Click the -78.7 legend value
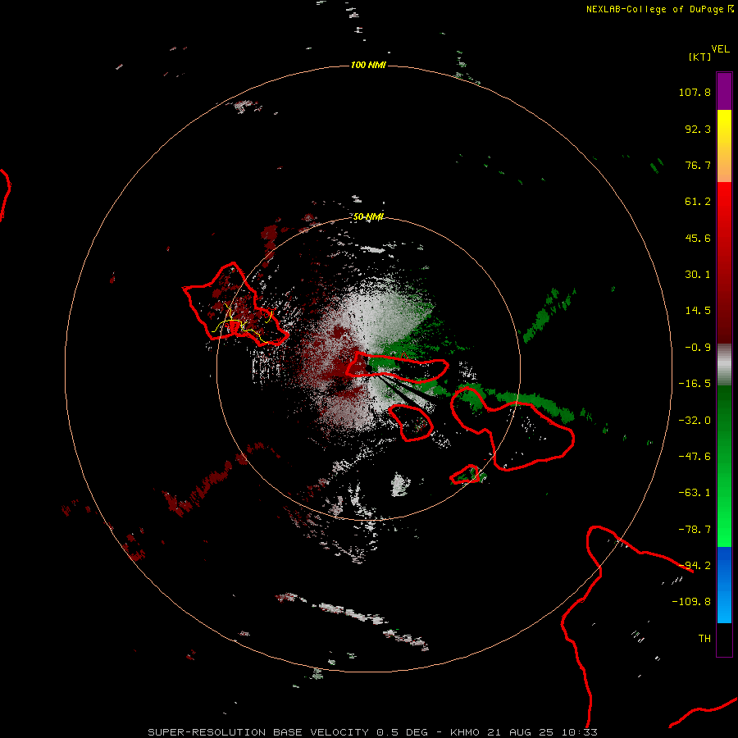The image size is (738, 738). coord(695,530)
